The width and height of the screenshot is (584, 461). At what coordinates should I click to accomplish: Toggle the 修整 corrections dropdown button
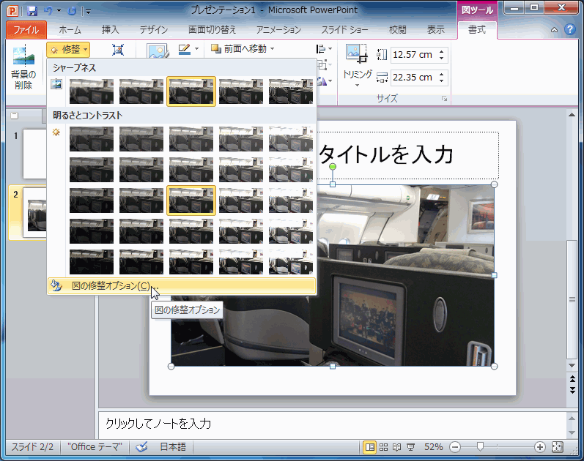69,50
